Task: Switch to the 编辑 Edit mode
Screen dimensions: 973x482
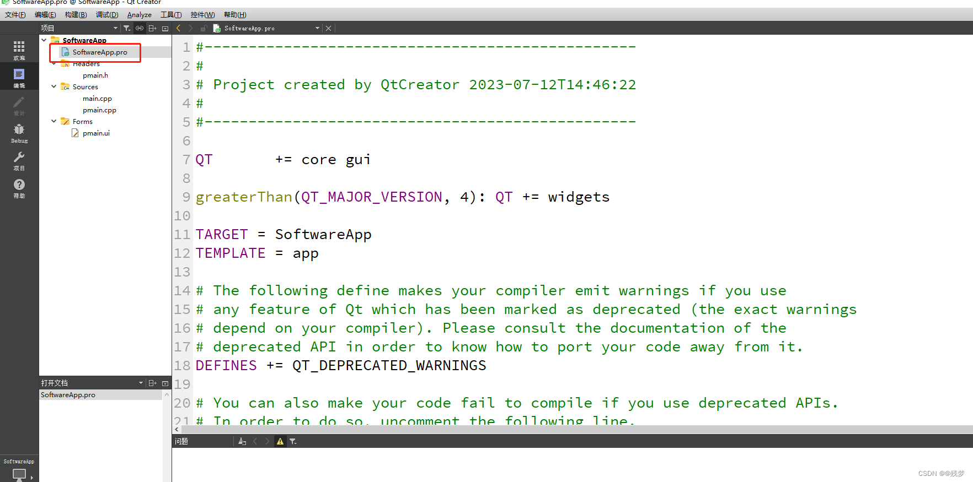Action: click(x=19, y=77)
